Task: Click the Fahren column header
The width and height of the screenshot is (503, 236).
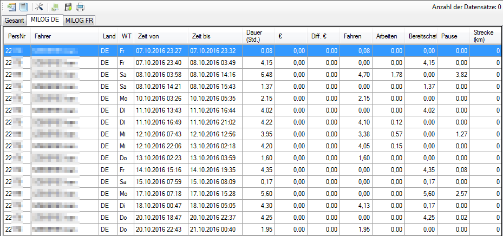Action: (356, 36)
